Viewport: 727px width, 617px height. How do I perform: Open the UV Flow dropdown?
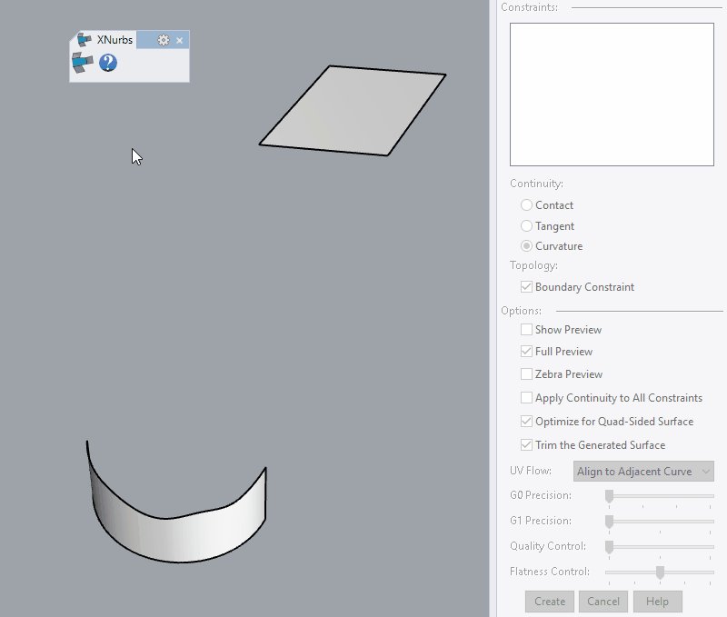642,471
